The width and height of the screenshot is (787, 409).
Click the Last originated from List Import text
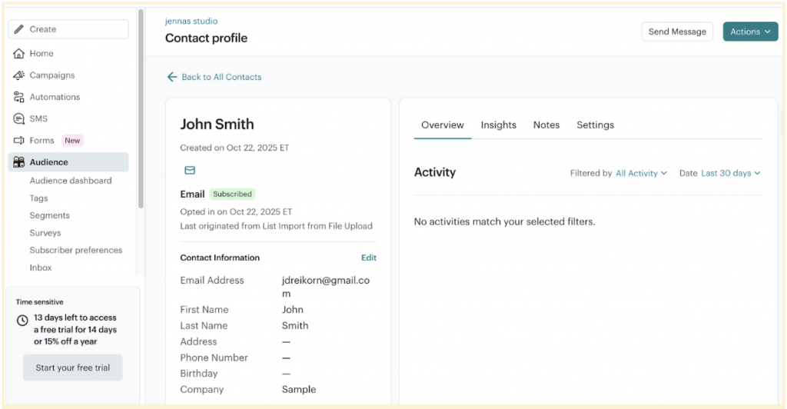[276, 226]
